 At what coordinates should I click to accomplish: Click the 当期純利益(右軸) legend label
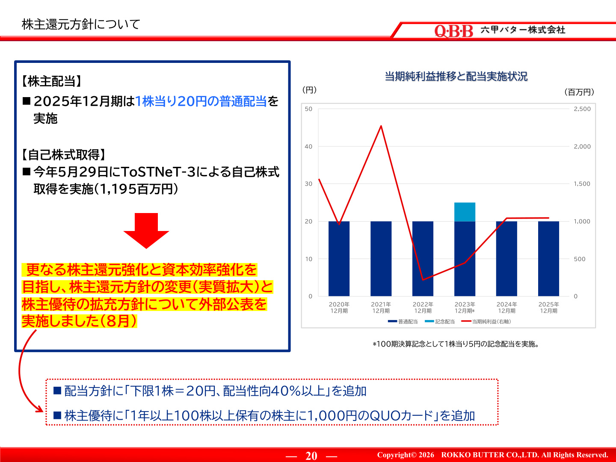tap(492, 322)
